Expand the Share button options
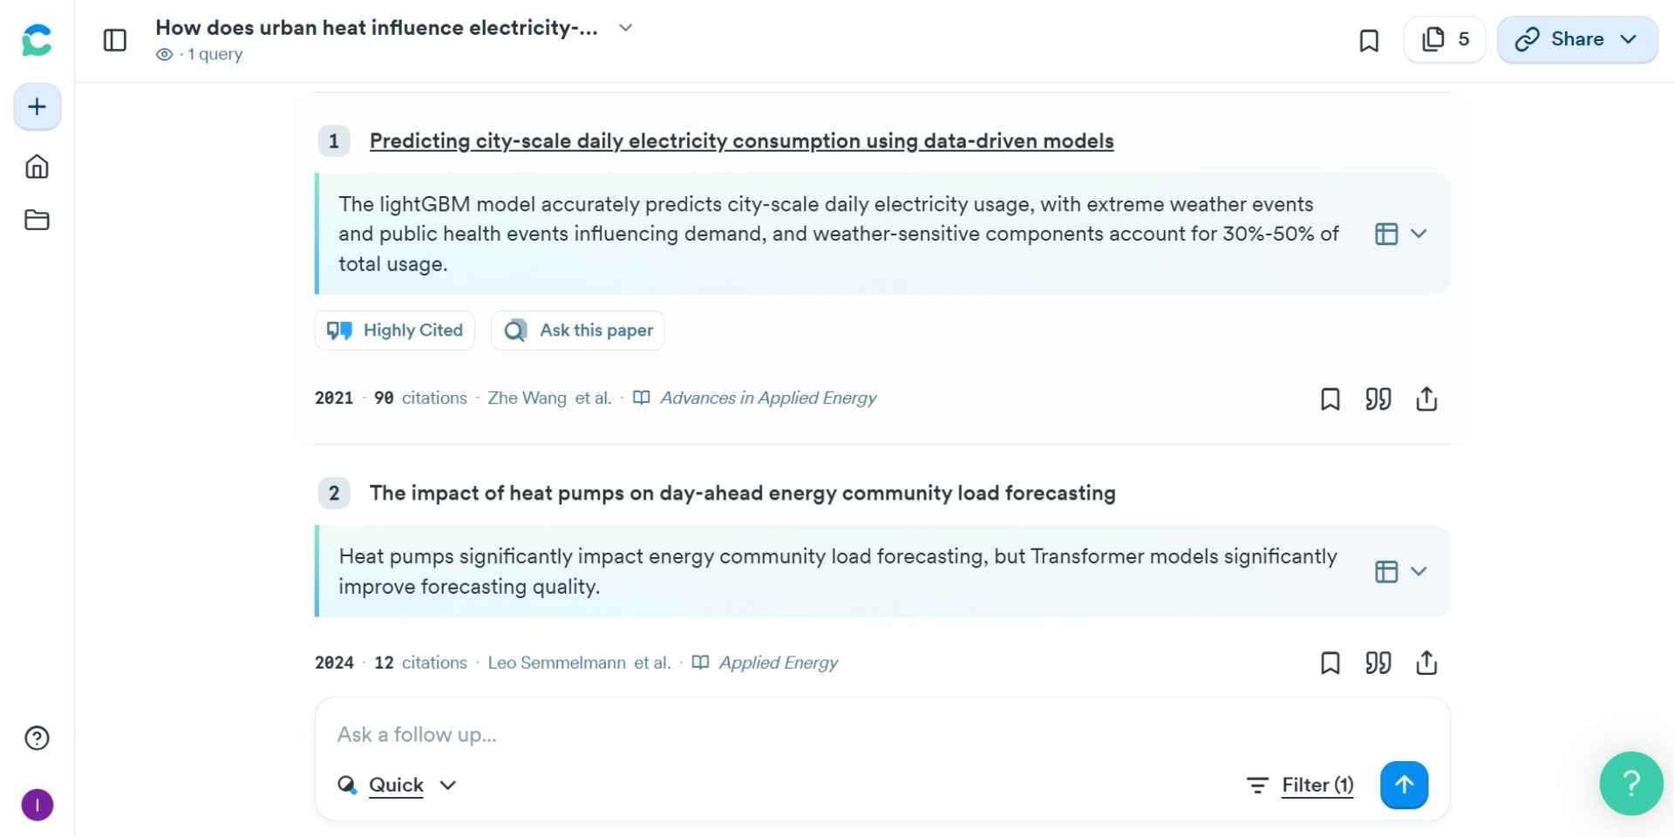 (1627, 39)
